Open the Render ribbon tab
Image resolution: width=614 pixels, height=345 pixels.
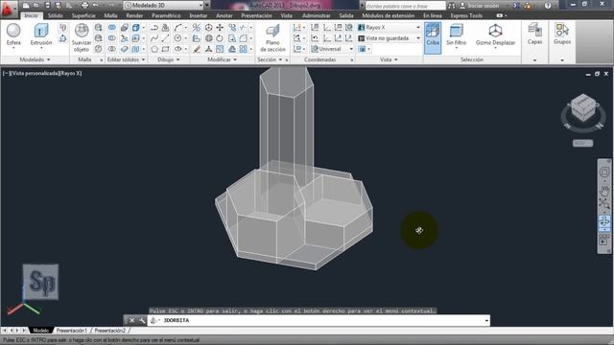134,15
